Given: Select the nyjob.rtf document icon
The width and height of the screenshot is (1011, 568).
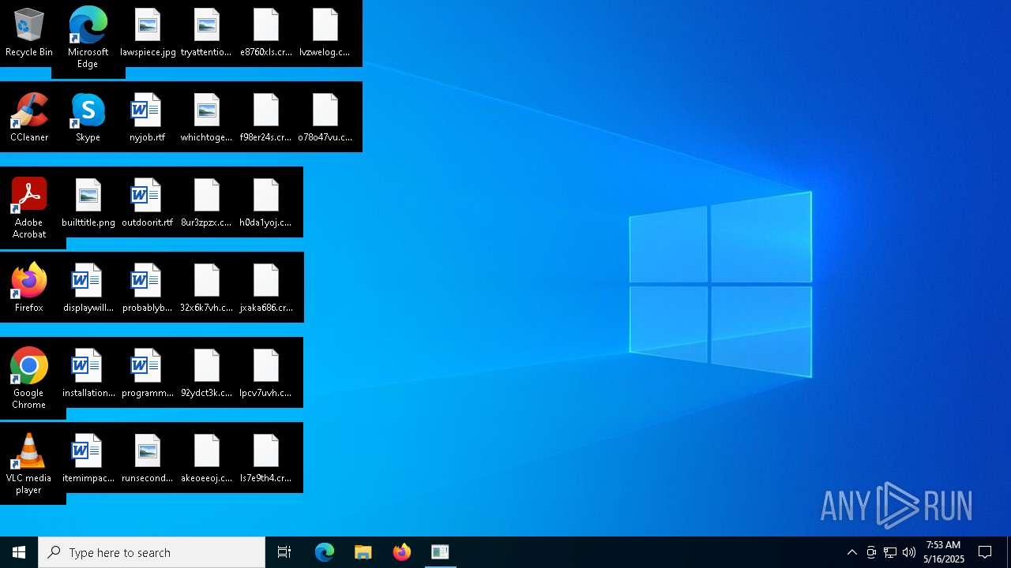Looking at the screenshot, I should point(148,118).
